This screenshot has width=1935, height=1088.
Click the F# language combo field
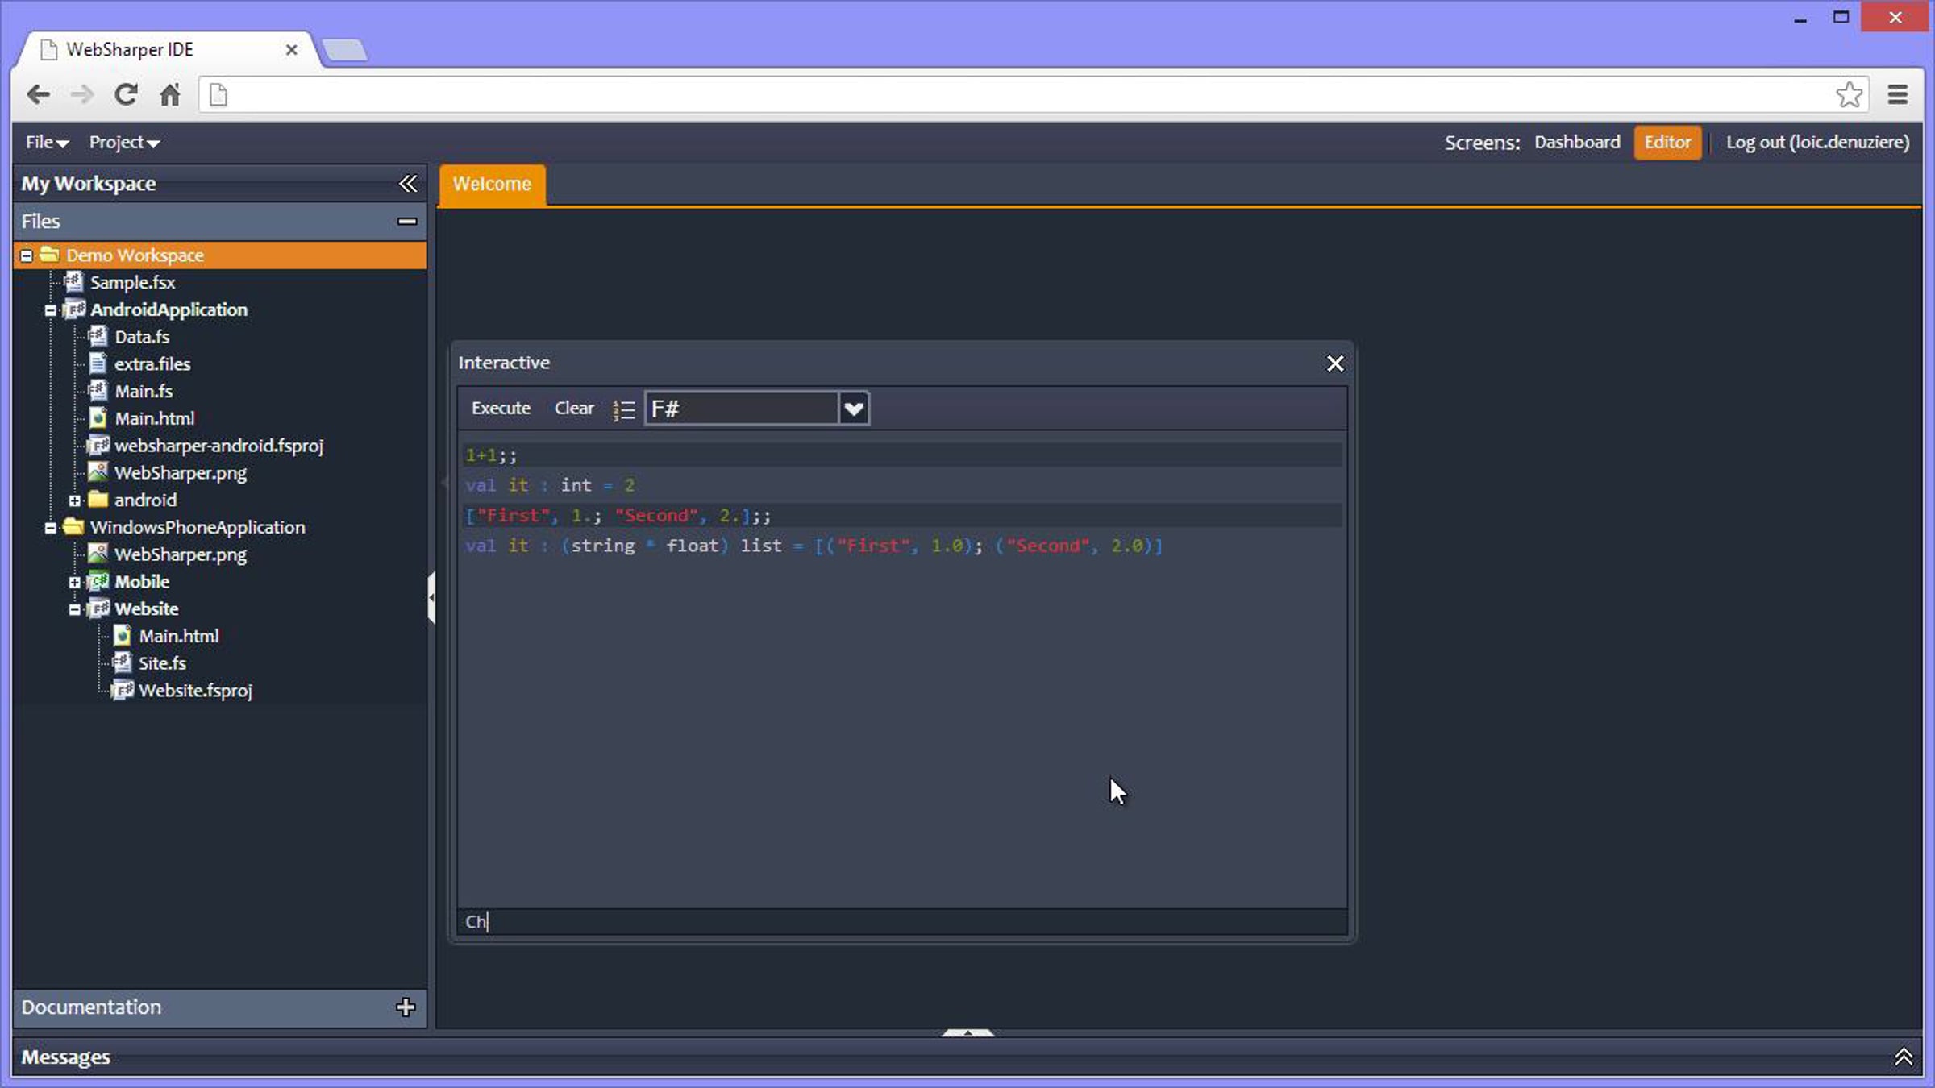(741, 409)
